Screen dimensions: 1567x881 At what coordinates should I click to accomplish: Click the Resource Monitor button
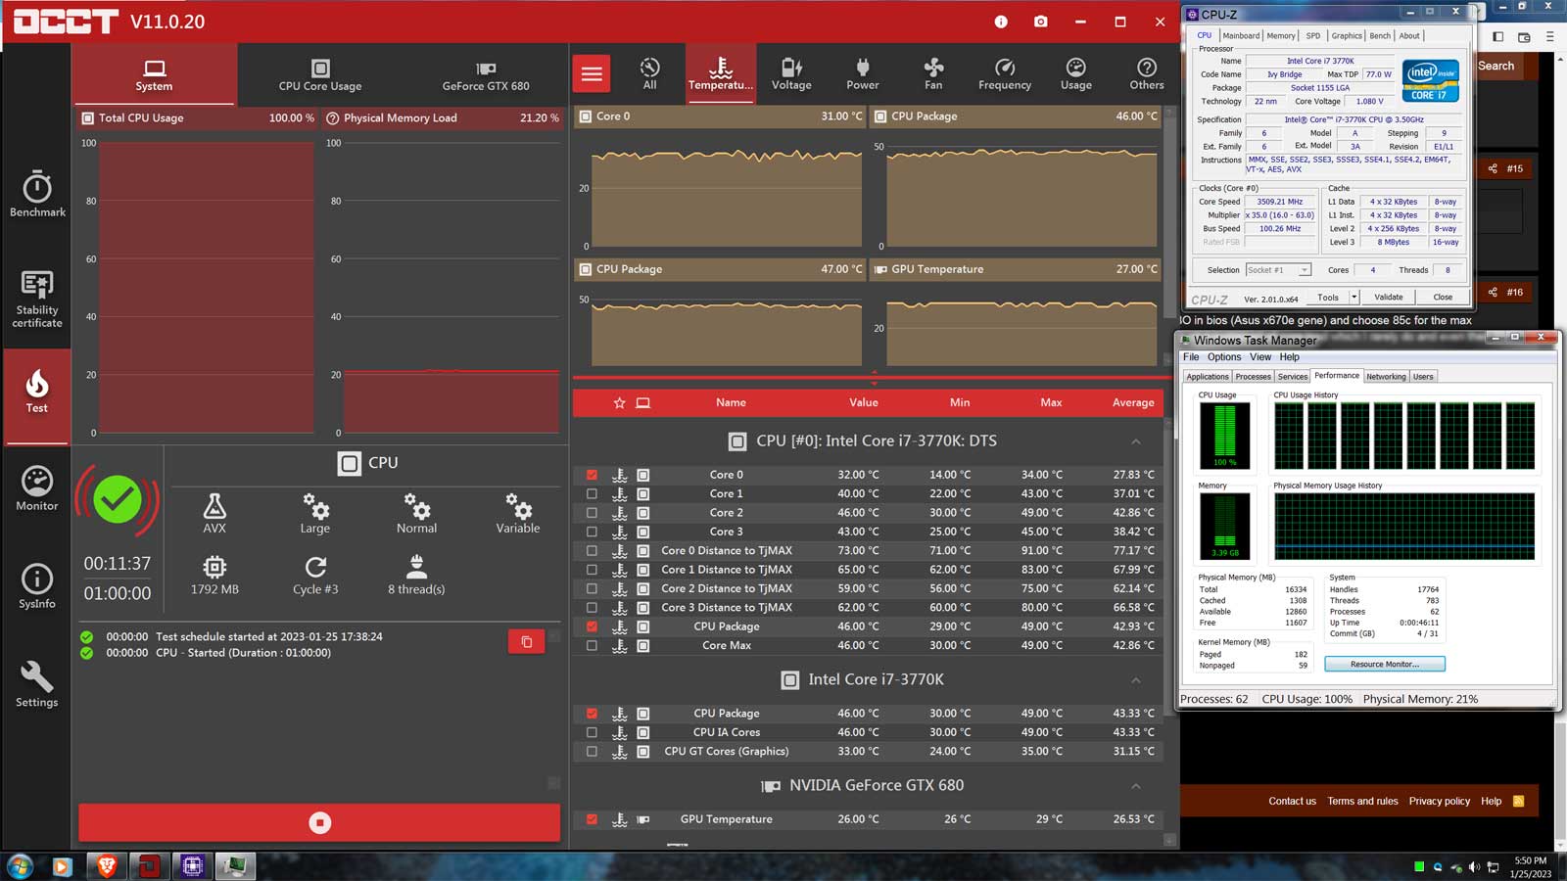point(1385,665)
